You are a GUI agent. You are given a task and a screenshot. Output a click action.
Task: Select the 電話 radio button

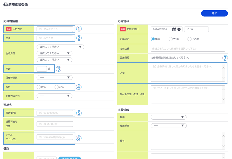[x=153, y=39]
